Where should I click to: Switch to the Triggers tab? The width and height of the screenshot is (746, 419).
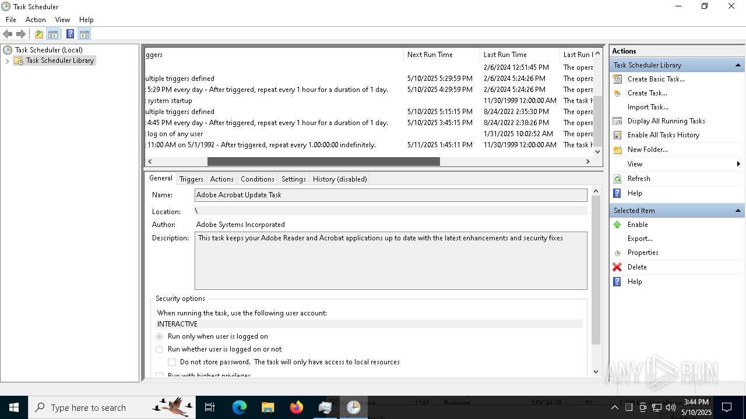191,179
